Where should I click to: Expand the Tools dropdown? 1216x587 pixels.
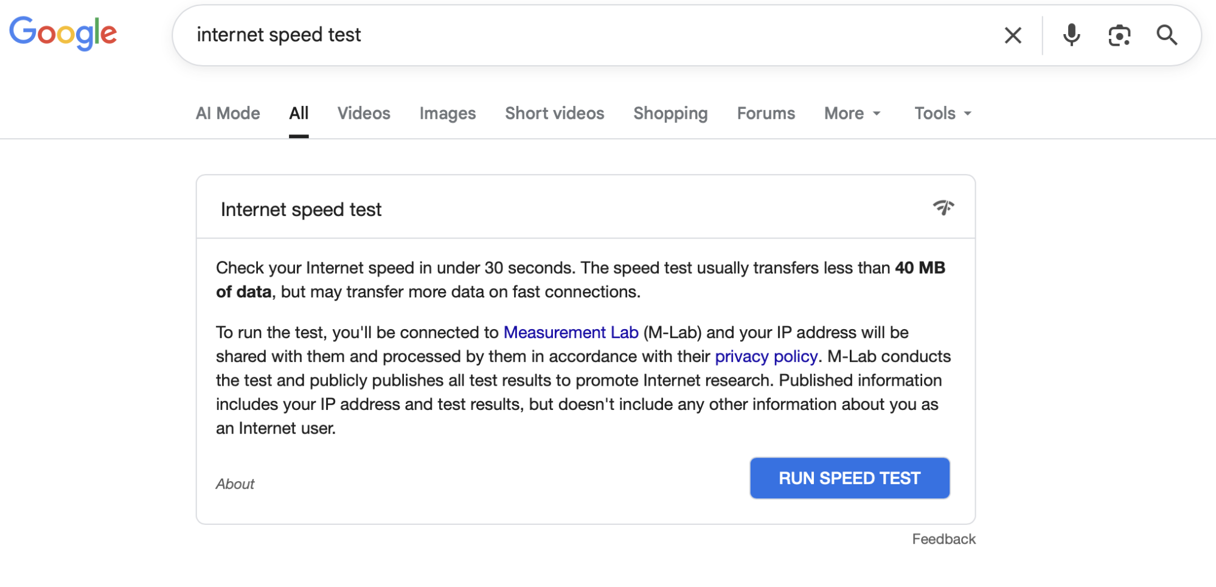[x=941, y=113]
